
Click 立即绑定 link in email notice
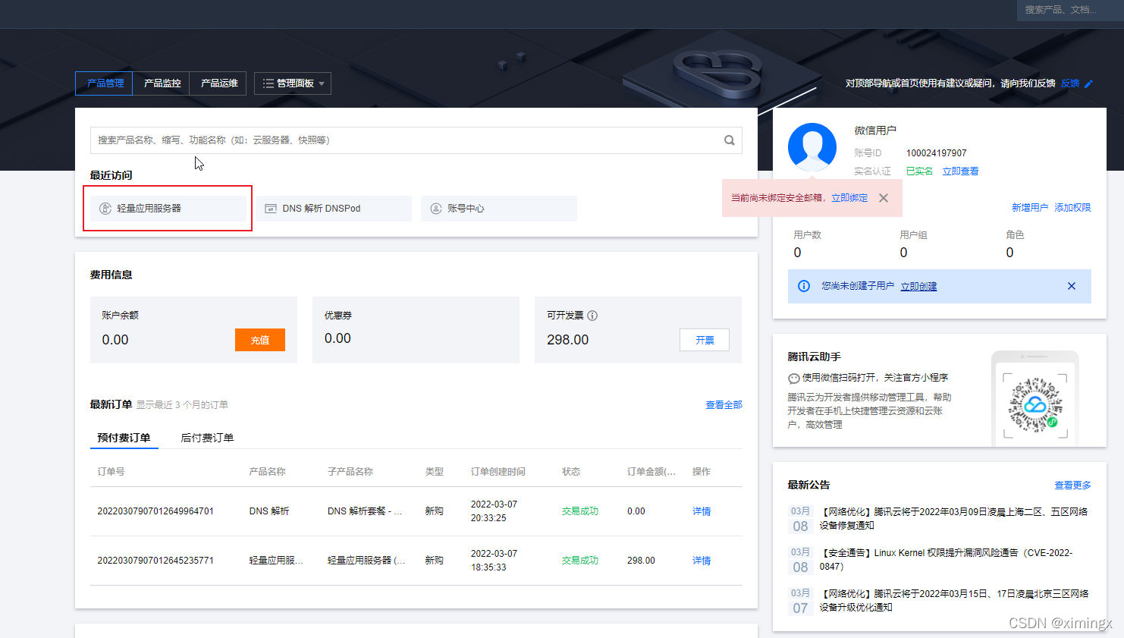(x=849, y=198)
